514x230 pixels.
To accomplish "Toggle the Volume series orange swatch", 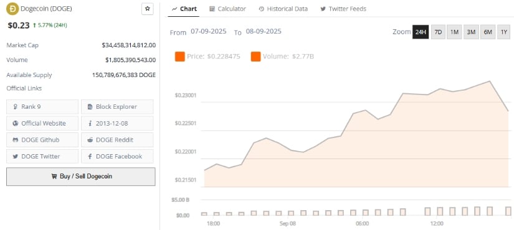I will 255,57.
